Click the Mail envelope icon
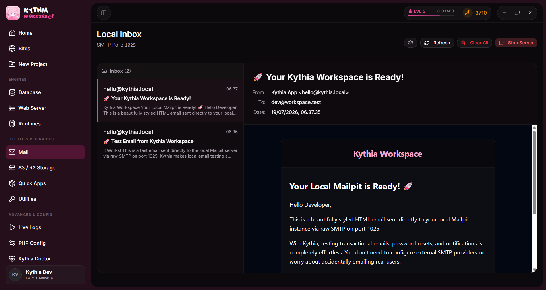The height and width of the screenshot is (290, 546). click(x=12, y=152)
